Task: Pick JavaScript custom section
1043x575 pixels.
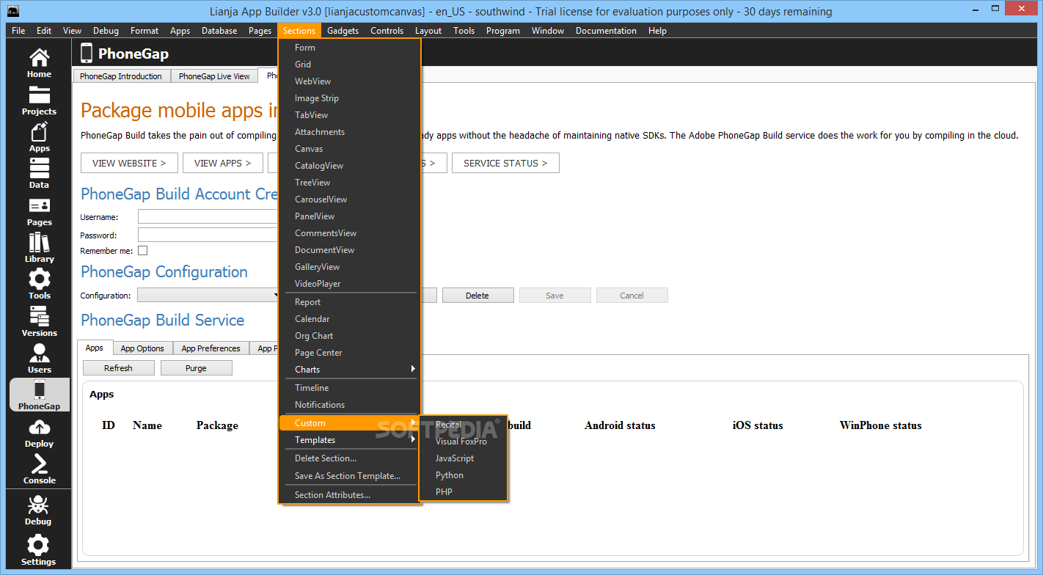Action: [463, 458]
